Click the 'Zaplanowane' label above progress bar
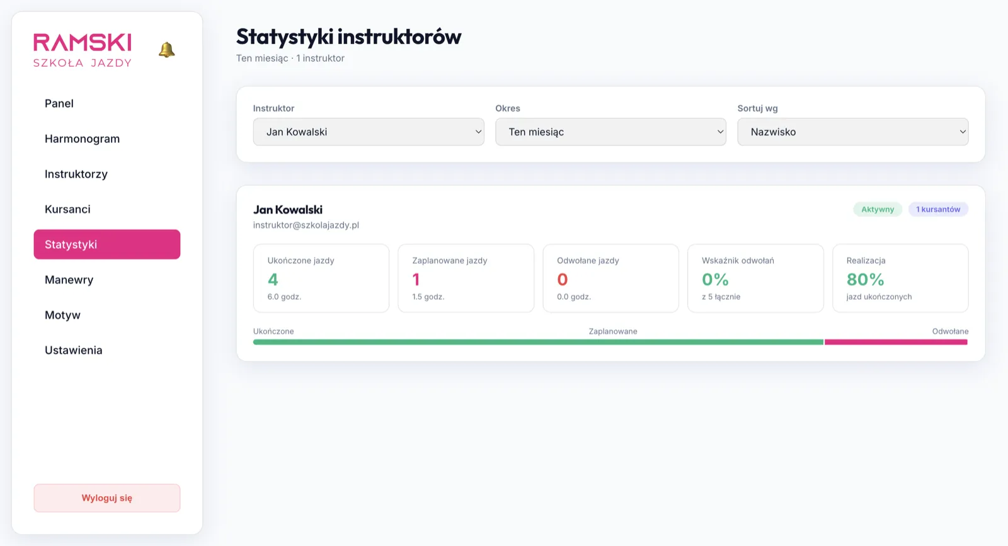This screenshot has width=1008, height=546. coord(613,331)
